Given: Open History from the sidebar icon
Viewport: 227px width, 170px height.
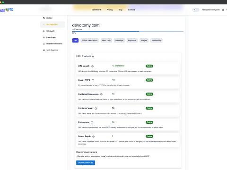Looking at the screenshot, I should click(x=44, y=18).
